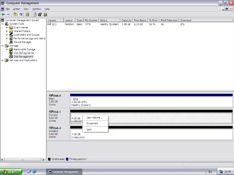The width and height of the screenshot is (234, 175).
Task: Click the Computer Management taskbar button
Action: point(64,172)
